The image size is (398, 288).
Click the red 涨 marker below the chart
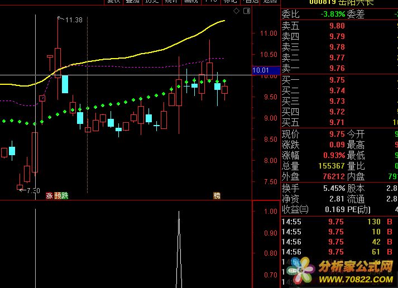49,196
